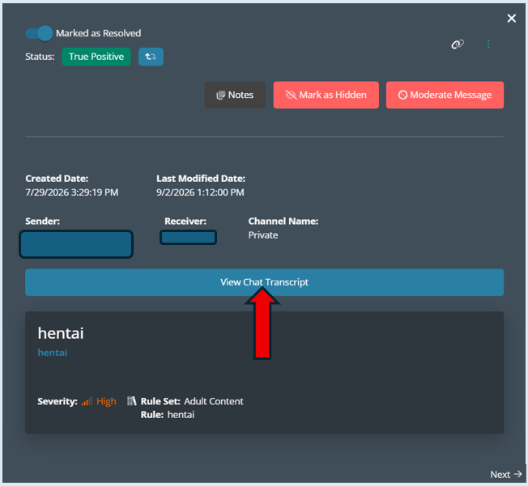Toggle the Marked as Resolved switch
The width and height of the screenshot is (528, 486).
[39, 33]
